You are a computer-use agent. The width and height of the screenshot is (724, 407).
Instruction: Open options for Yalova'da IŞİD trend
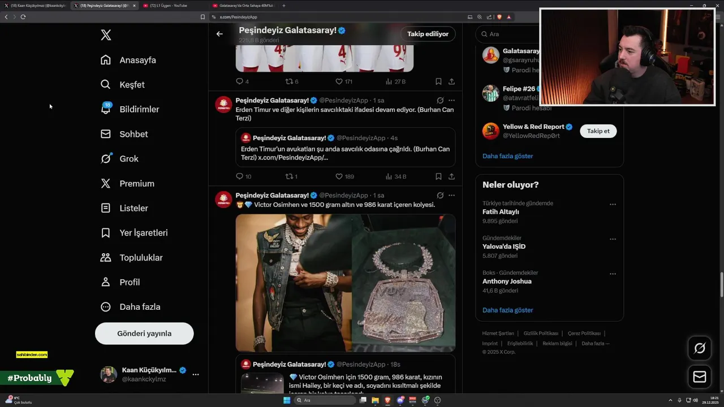tap(613, 239)
